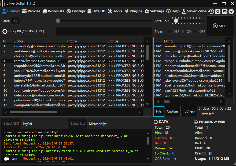Image resolution: width=236 pixels, height=166 pixels.
Task: Click the Bots count slider handle
Action: [x=176, y=21]
